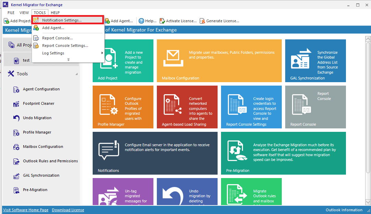Open Mailbox Configuration sidebar icon
371x214 pixels.
point(16,147)
